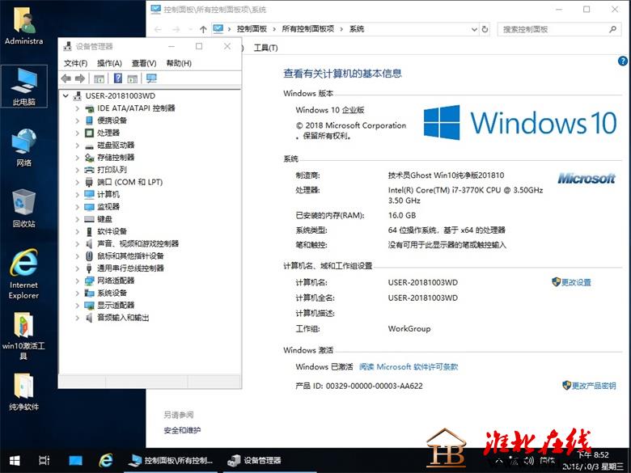This screenshot has width=631, height=473.
Task: Click the 安全和维护 link
Action: point(182,430)
